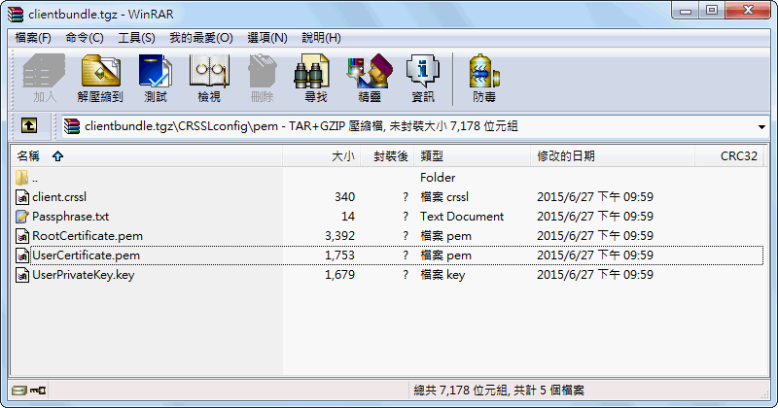Click the "檔案 key" type cell
This screenshot has width=778, height=408.
[442, 275]
